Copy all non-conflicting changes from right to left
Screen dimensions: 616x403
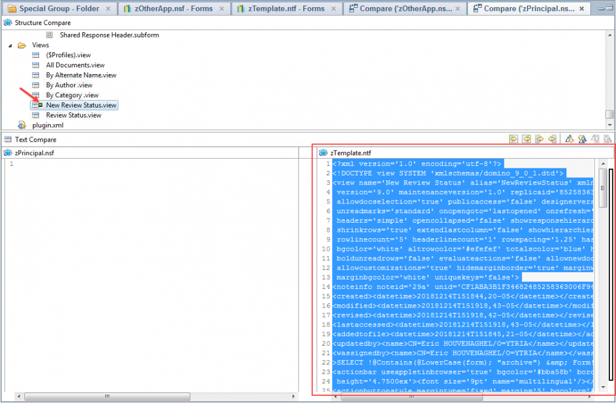click(x=526, y=139)
